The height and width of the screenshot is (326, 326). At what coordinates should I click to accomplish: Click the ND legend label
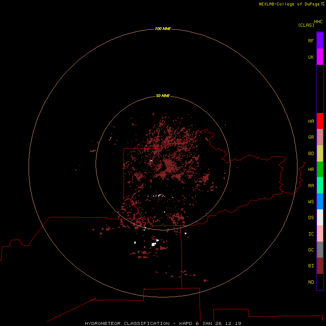click(311, 282)
